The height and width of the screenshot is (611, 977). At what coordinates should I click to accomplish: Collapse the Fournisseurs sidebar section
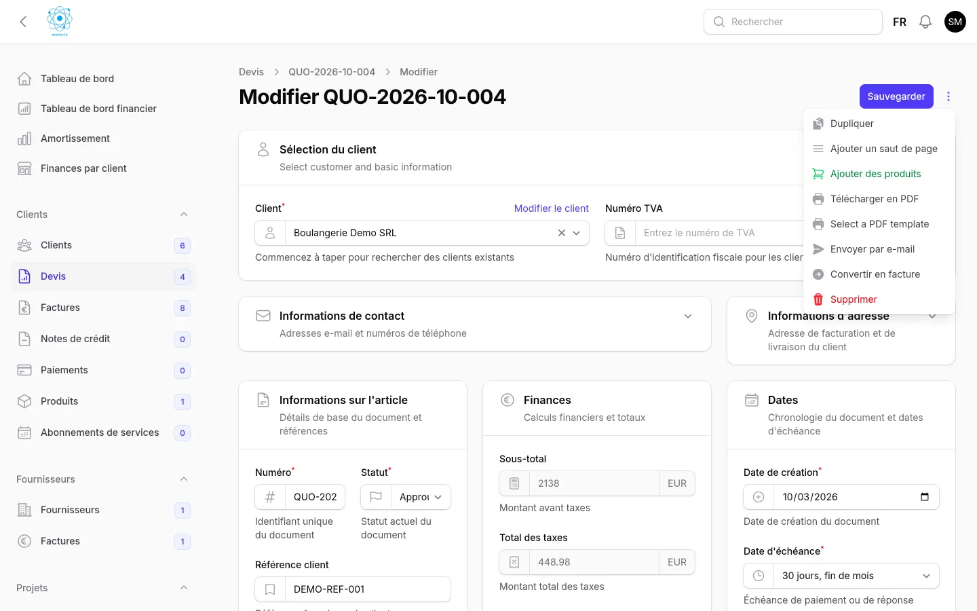[184, 479]
